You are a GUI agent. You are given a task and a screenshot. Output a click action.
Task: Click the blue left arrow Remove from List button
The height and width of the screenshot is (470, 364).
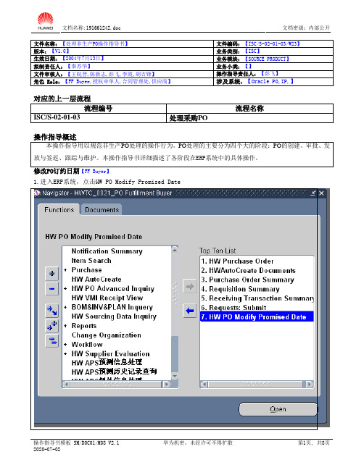click(190, 311)
